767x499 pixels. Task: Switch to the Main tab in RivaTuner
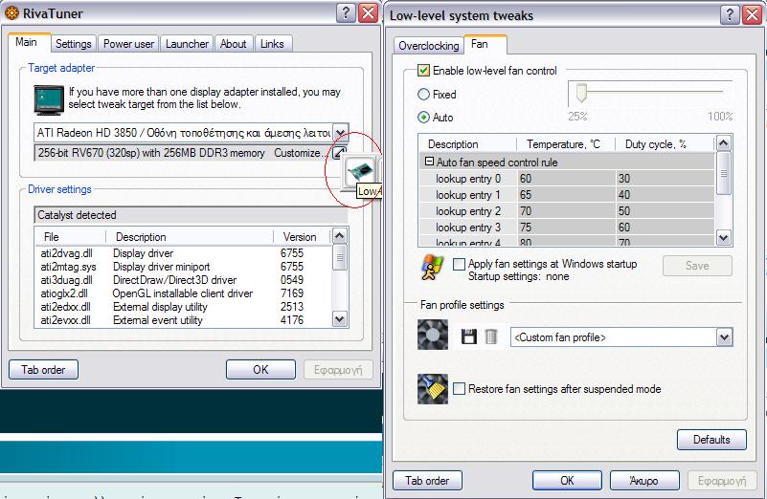[27, 42]
